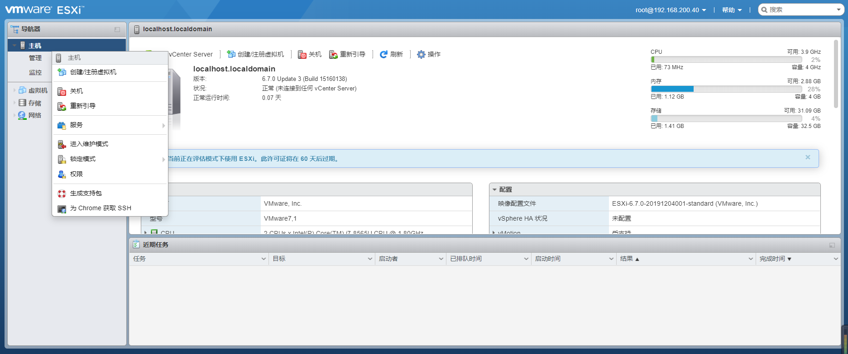
Task: Click the toolbar 重新引导 reboot icon
Action: 333,54
